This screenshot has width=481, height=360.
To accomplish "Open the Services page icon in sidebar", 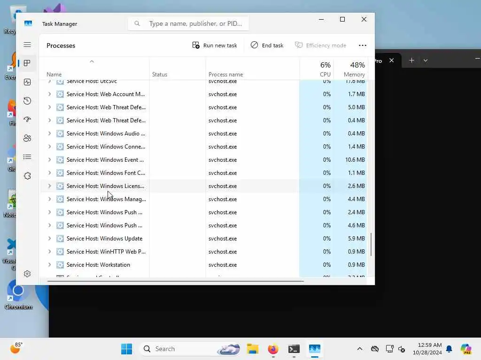I will [x=27, y=176].
